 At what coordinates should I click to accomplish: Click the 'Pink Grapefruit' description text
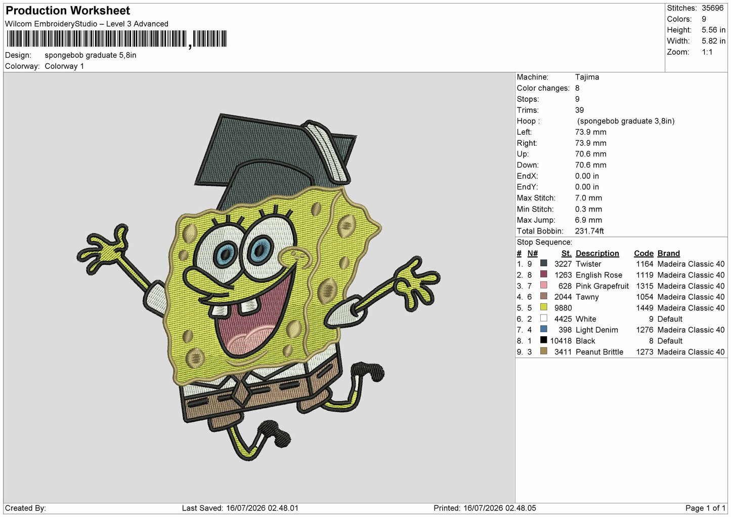point(602,286)
